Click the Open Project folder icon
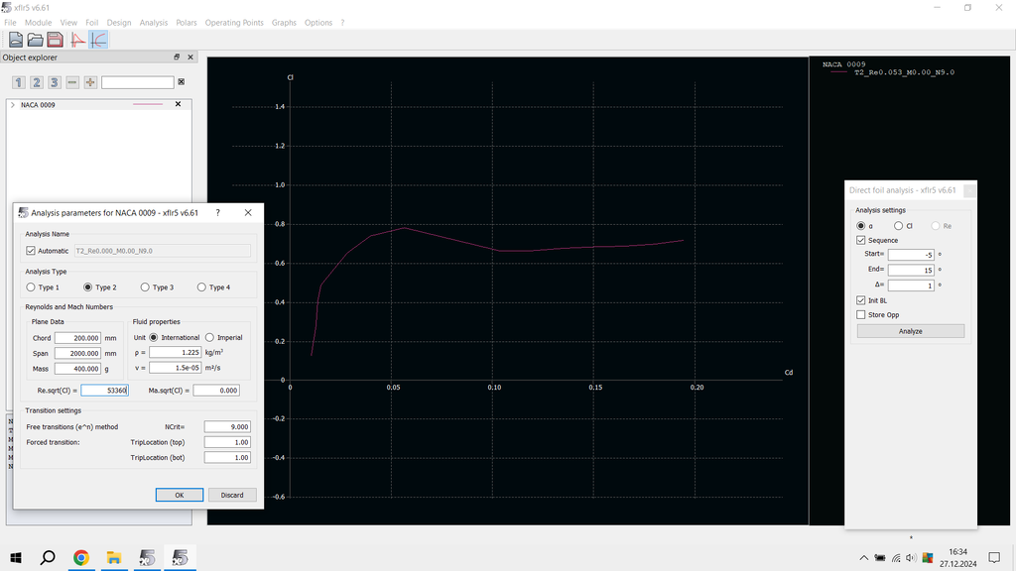The width and height of the screenshot is (1016, 571). tap(35, 40)
